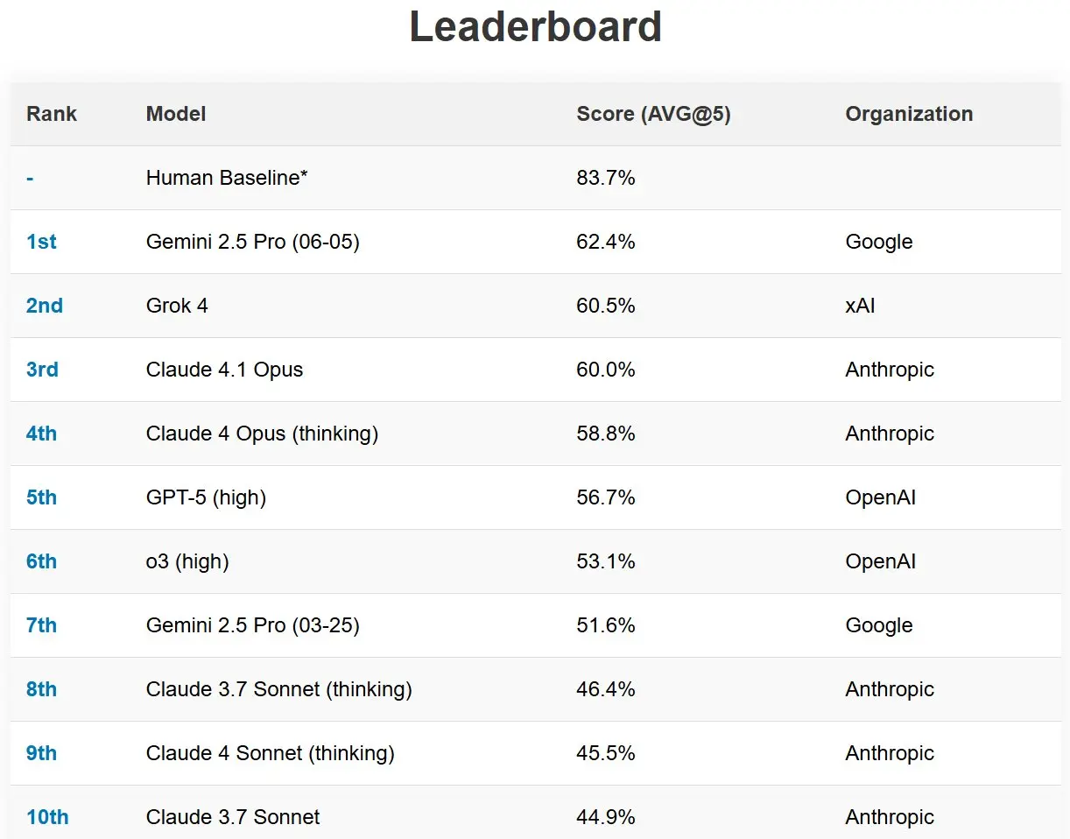The height and width of the screenshot is (839, 1070).
Task: Click the 62.4% top score cell
Action: [x=606, y=242]
